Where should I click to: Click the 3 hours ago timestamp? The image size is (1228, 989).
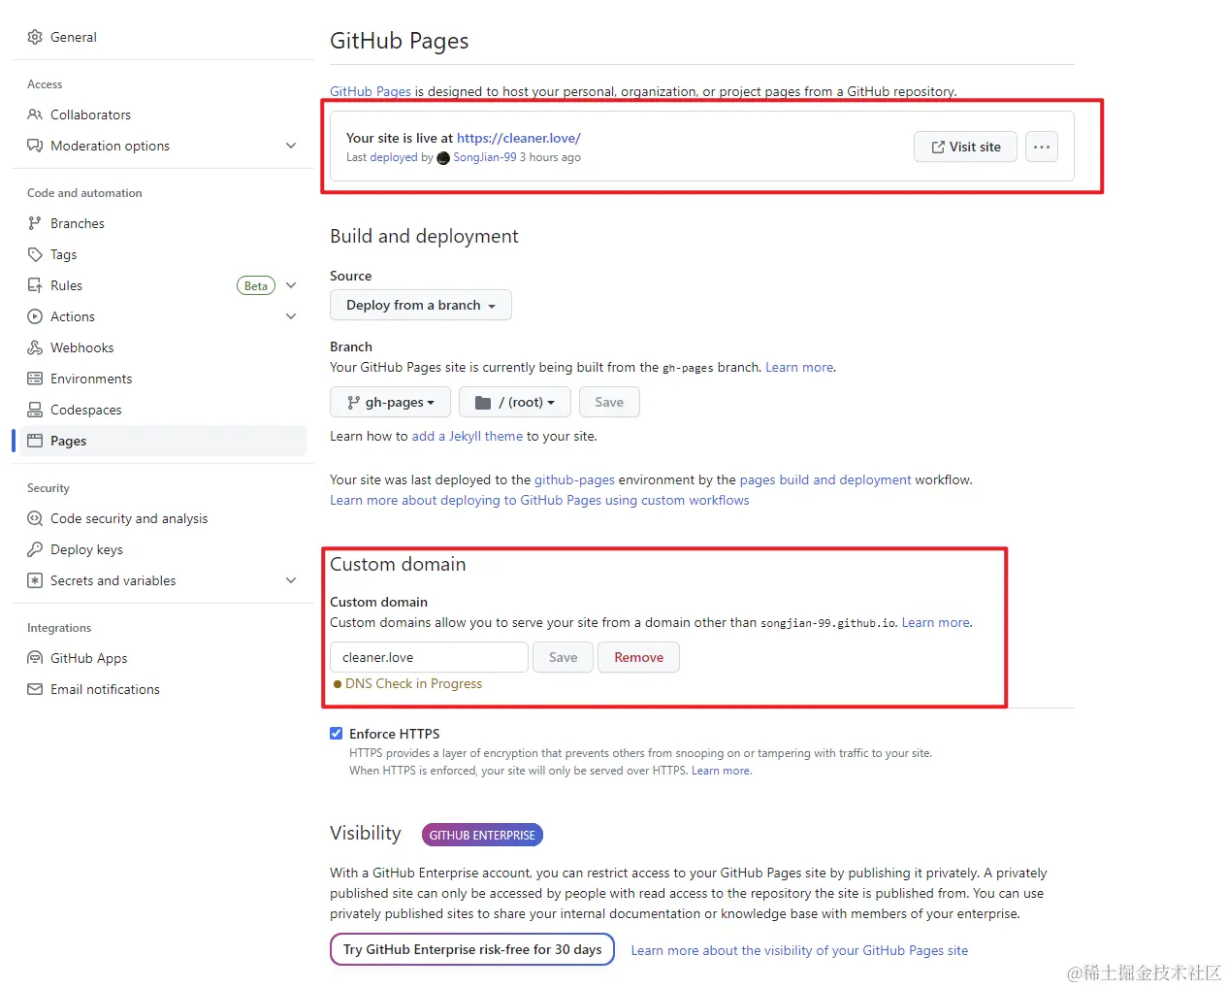(x=550, y=157)
